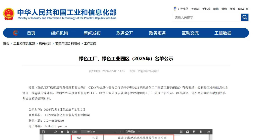Screen dimensions: 256x140
Task: Click the 邮箱 link
Action: pos(216,9)
